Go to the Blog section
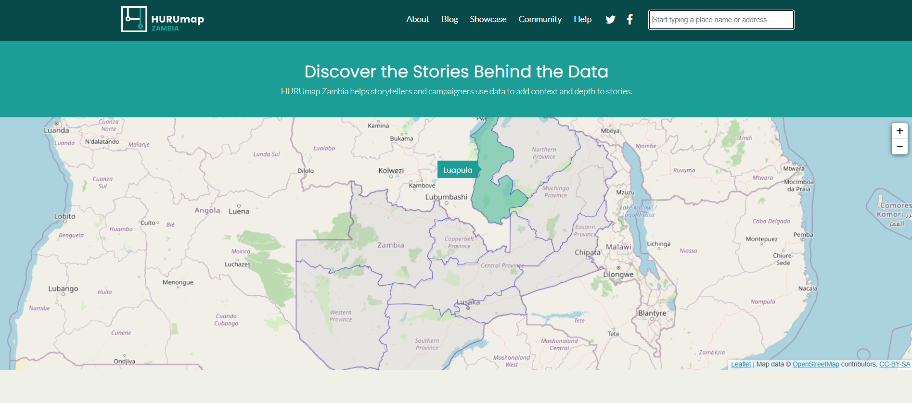Screen dimensions: 912x403 pos(450,19)
